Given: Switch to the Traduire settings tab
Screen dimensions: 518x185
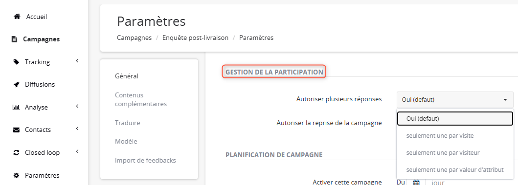Looking at the screenshot, I should tap(128, 123).
